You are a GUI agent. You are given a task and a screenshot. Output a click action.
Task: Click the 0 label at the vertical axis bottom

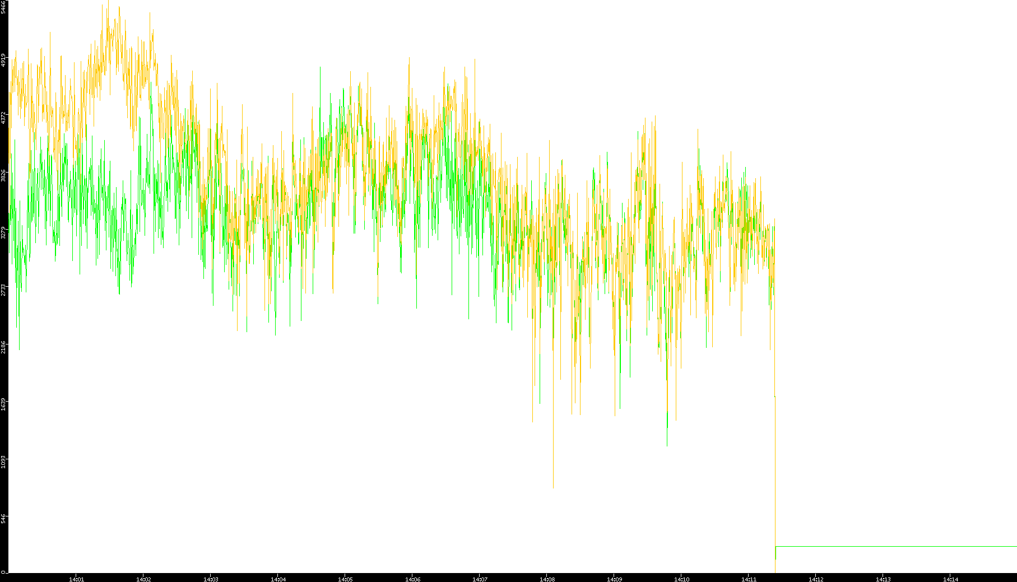coord(3,571)
